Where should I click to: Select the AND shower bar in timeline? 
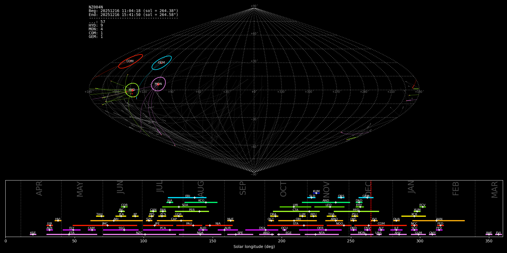pyautogui.click(x=326, y=202)
